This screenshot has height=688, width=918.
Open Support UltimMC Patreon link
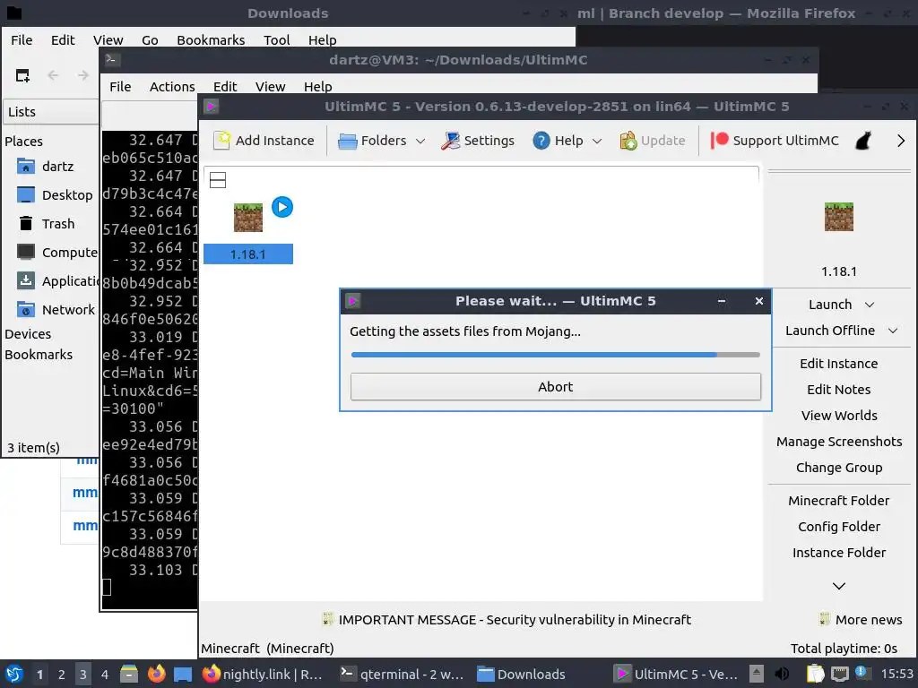click(x=774, y=141)
